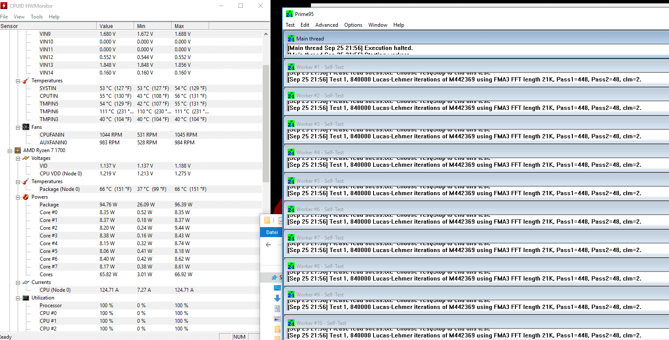Click the motherboard Temperatures thermometer icon
Viewport: 669px width, 340px height.
[x=26, y=81]
